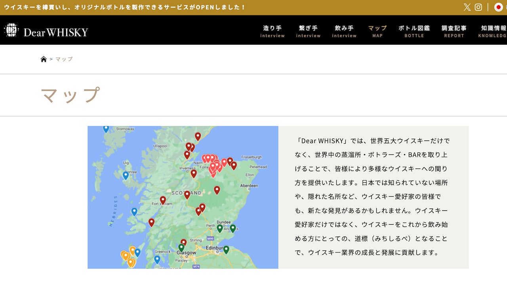Click the Aberdeen city label
This screenshot has width=507, height=288.
click(x=249, y=186)
